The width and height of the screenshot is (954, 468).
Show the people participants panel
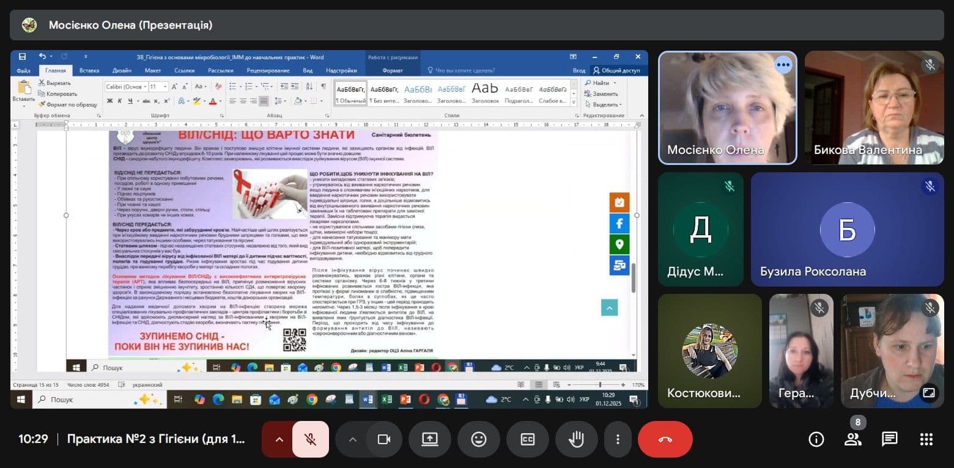click(852, 439)
